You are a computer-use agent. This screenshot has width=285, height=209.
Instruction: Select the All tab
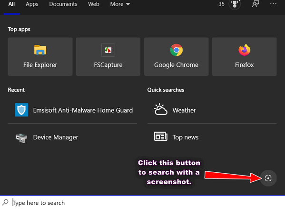[x=11, y=4]
